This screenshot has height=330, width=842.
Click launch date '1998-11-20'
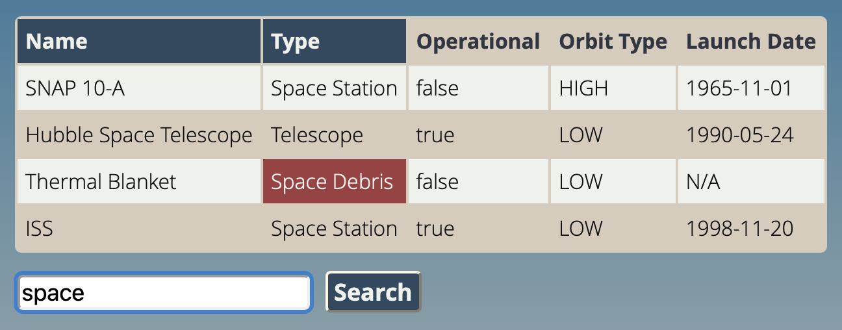(x=751, y=228)
